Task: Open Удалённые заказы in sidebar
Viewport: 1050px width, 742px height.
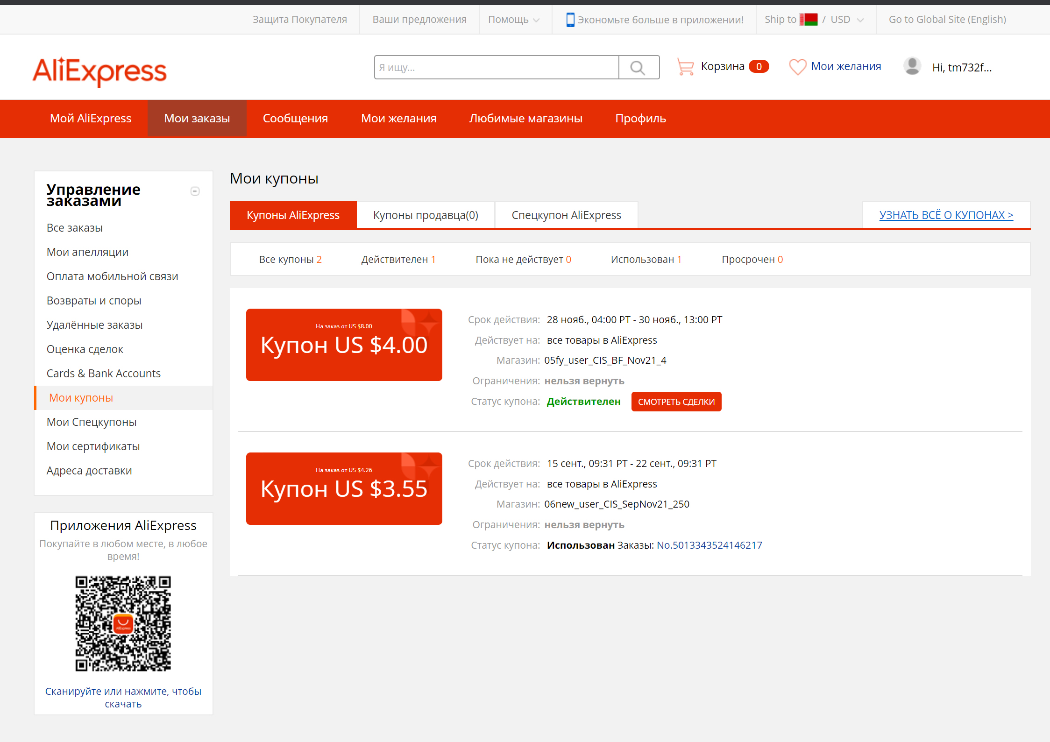Action: (95, 325)
